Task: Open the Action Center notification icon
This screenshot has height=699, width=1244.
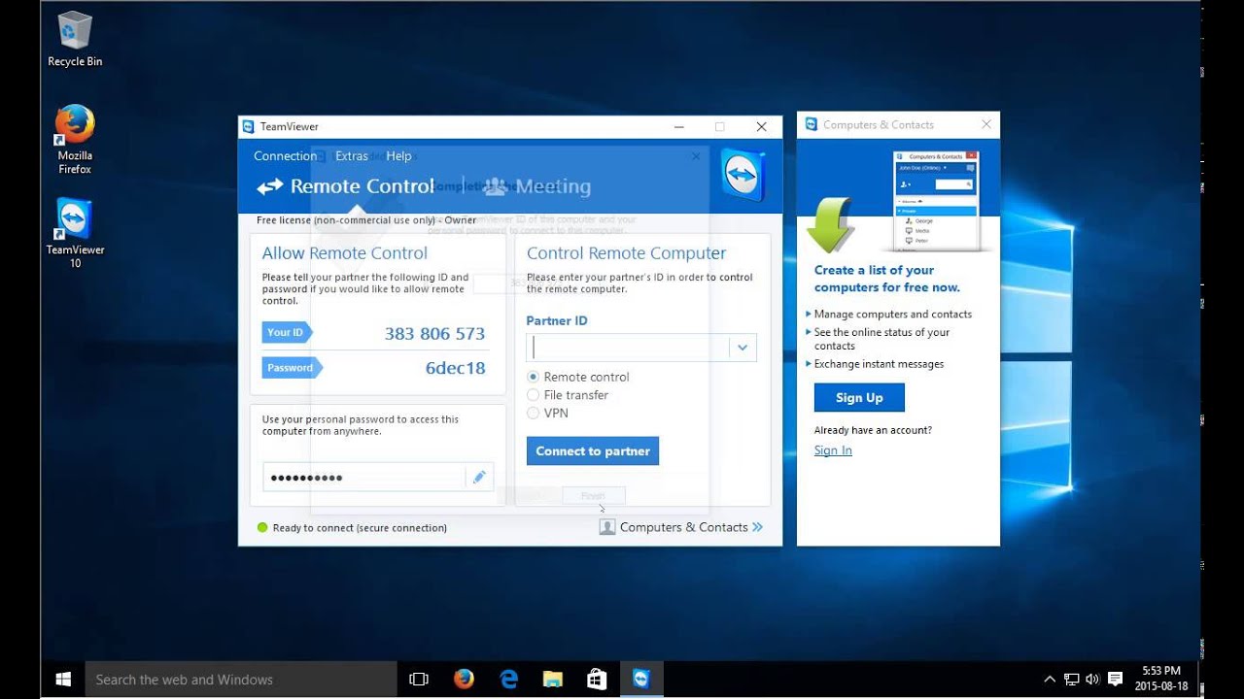Action: pyautogui.click(x=1115, y=680)
